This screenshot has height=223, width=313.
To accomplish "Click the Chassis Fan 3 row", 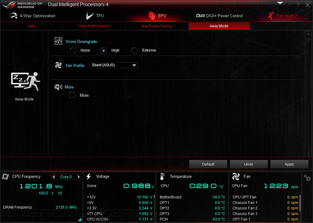I will click(265, 214).
